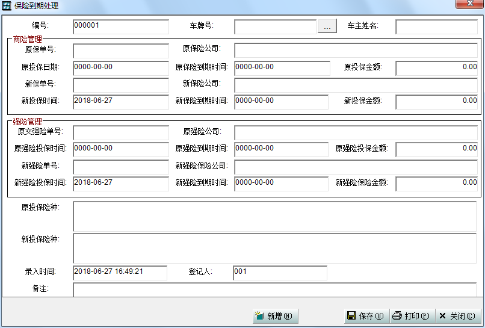This screenshot has width=485, height=328.
Task: Click the 新保险到期时间 date field
Action: [281, 102]
